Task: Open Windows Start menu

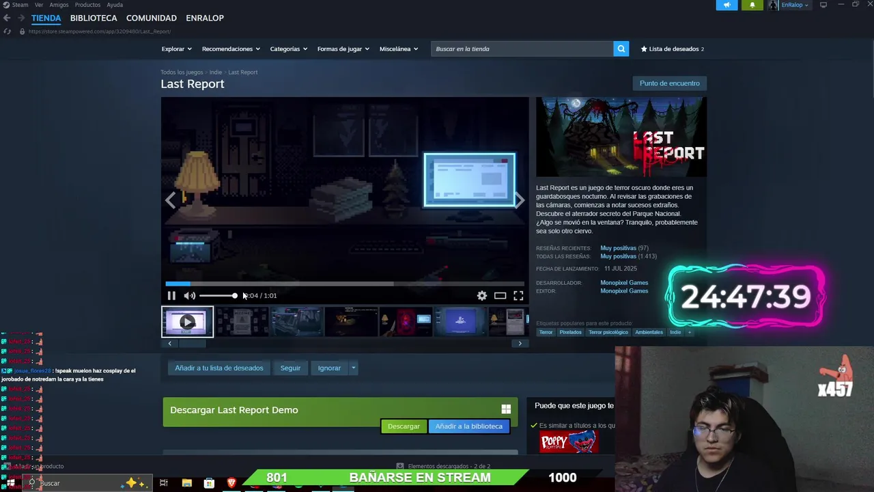Action: point(10,483)
